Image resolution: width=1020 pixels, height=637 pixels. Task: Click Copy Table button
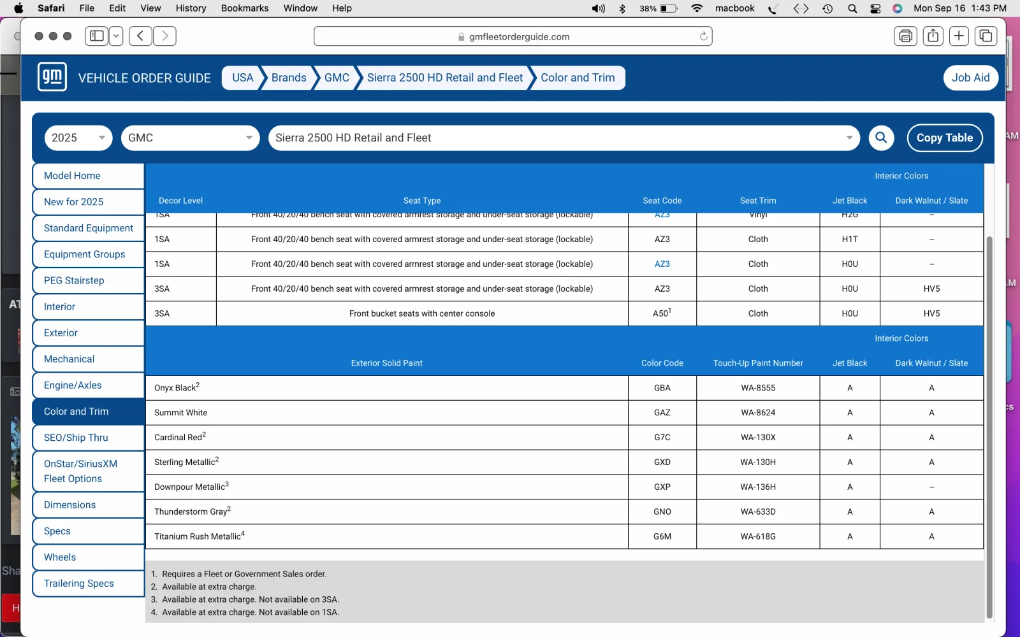[945, 138]
